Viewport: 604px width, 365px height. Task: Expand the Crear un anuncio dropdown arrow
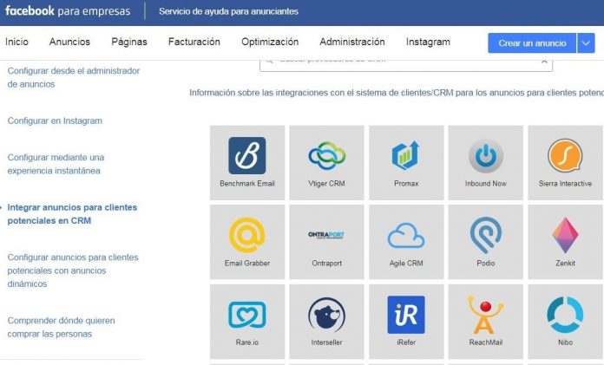click(x=586, y=43)
